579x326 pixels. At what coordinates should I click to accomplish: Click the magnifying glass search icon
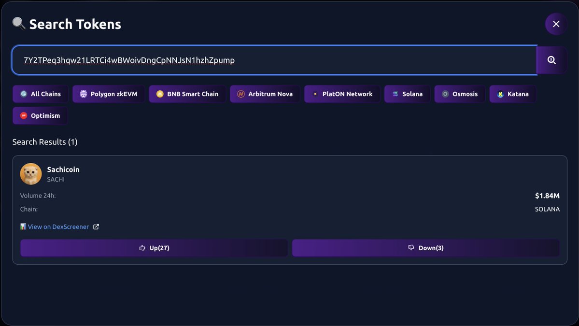click(551, 60)
